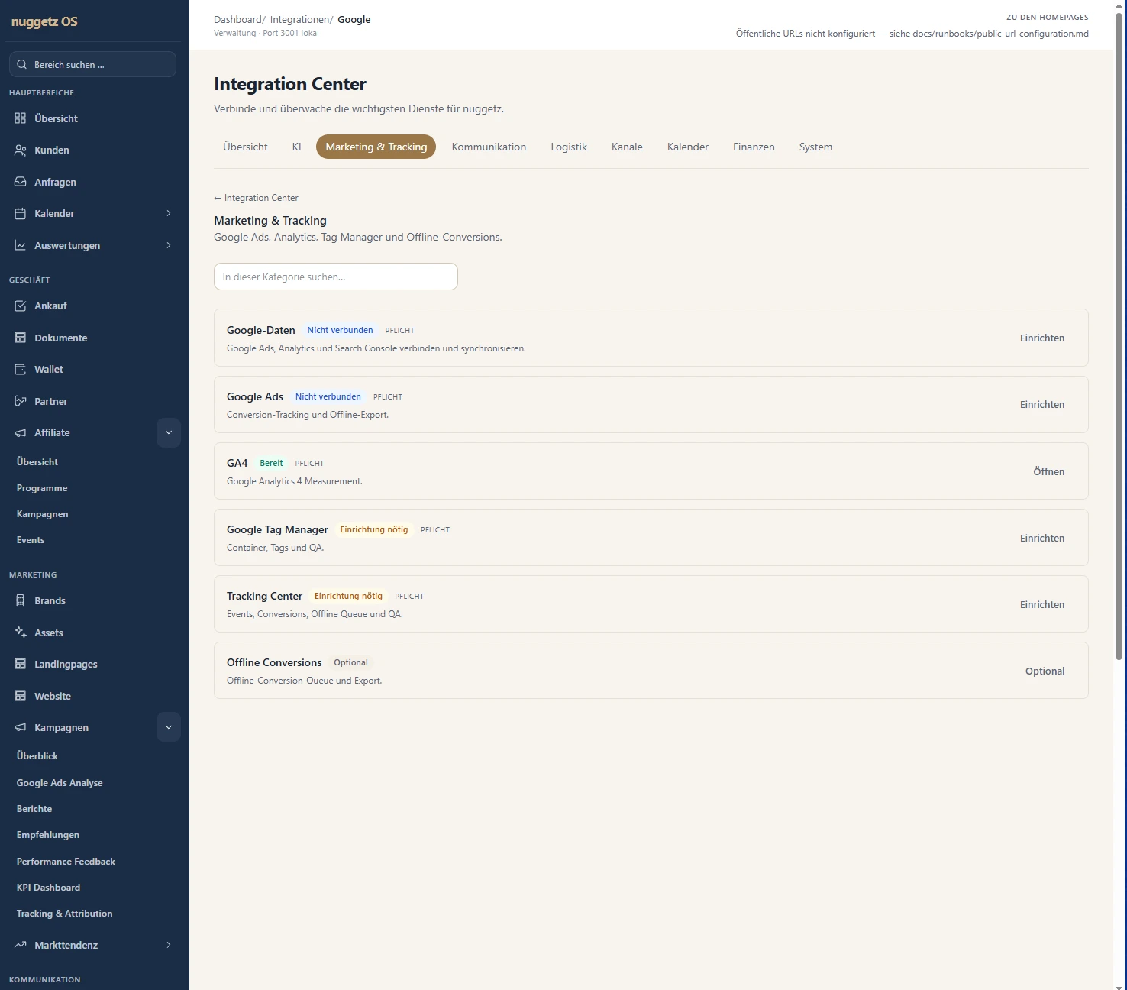The width and height of the screenshot is (1127, 990).
Task: Open Übersicht via its grid icon
Action: [21, 118]
